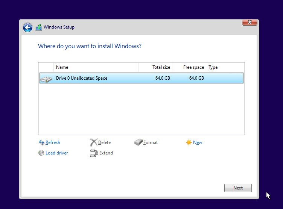The height and width of the screenshot is (209, 283).
Task: Click the Refresh arrows icon
Action: pos(41,142)
